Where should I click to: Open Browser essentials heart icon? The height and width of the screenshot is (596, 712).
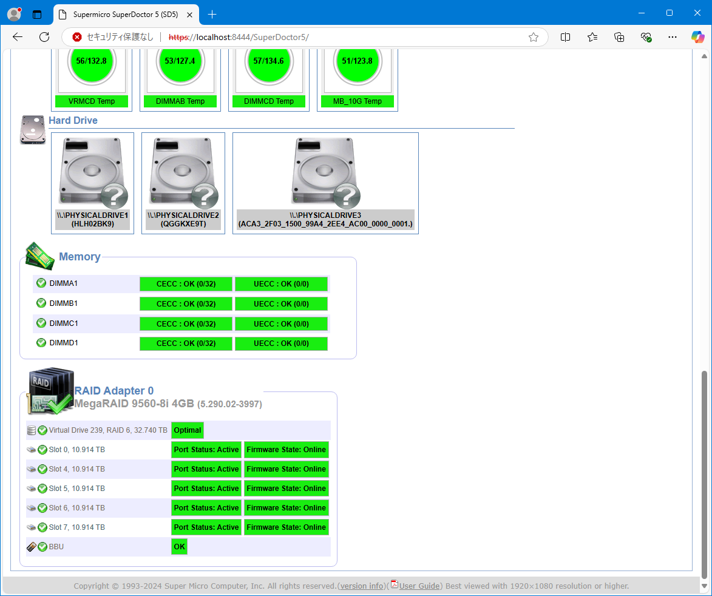pos(646,37)
